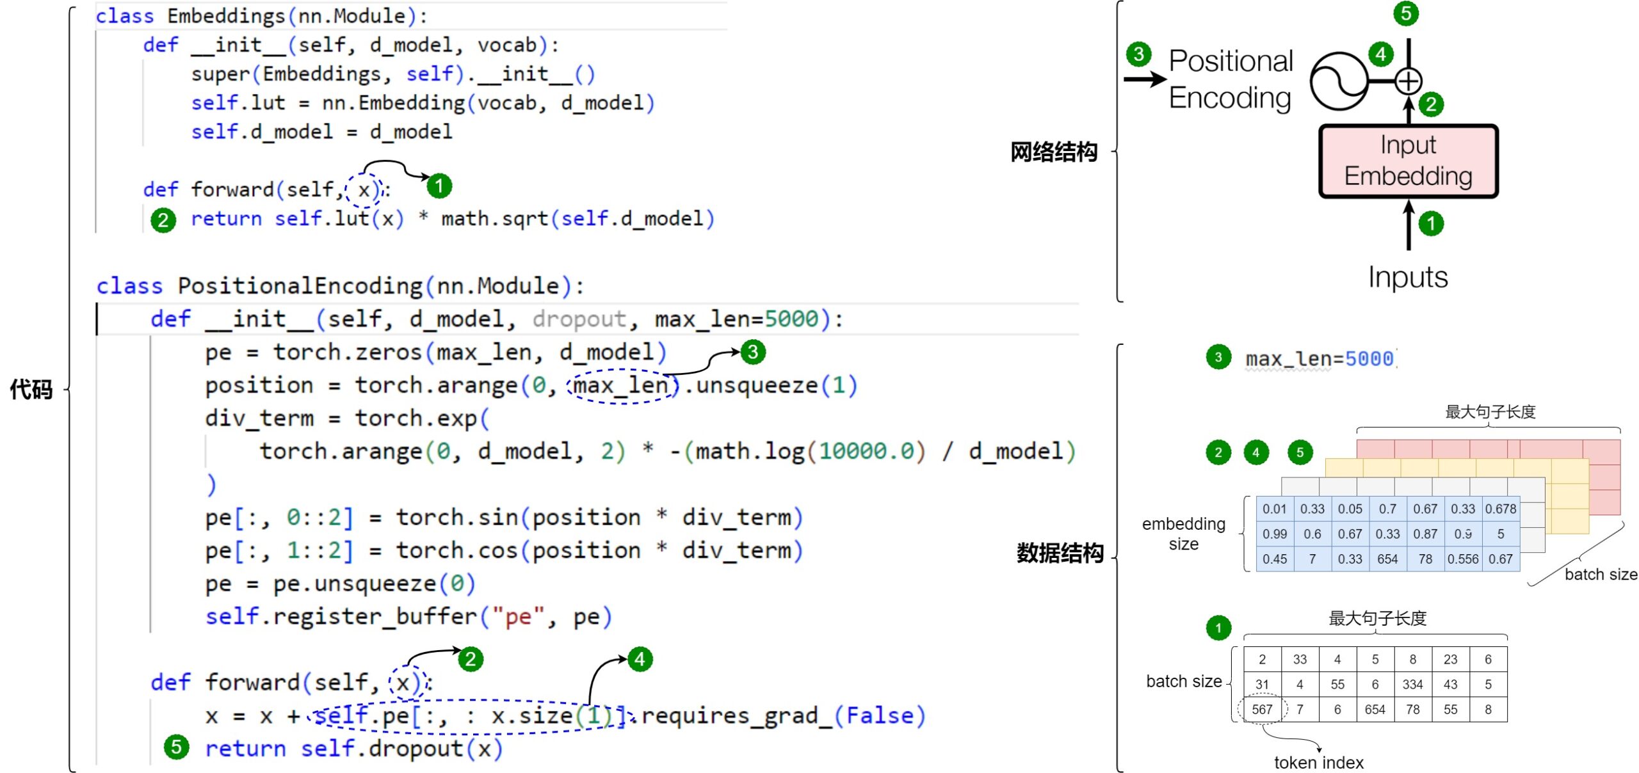Click green circle 5 before return self.dropout
Viewport: 1639px width, 773px height.
176,747
